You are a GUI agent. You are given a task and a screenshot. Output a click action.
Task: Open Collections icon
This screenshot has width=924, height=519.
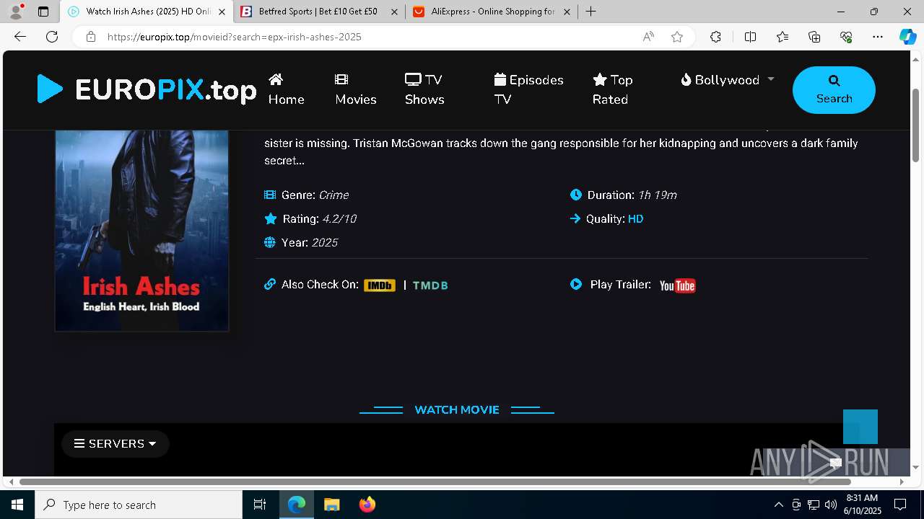pyautogui.click(x=814, y=37)
